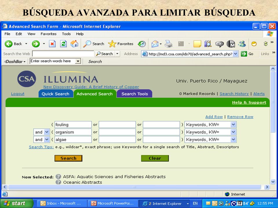Click the speech bubble toolbar icon
The width and height of the screenshot is (278, 208).
[220, 44]
